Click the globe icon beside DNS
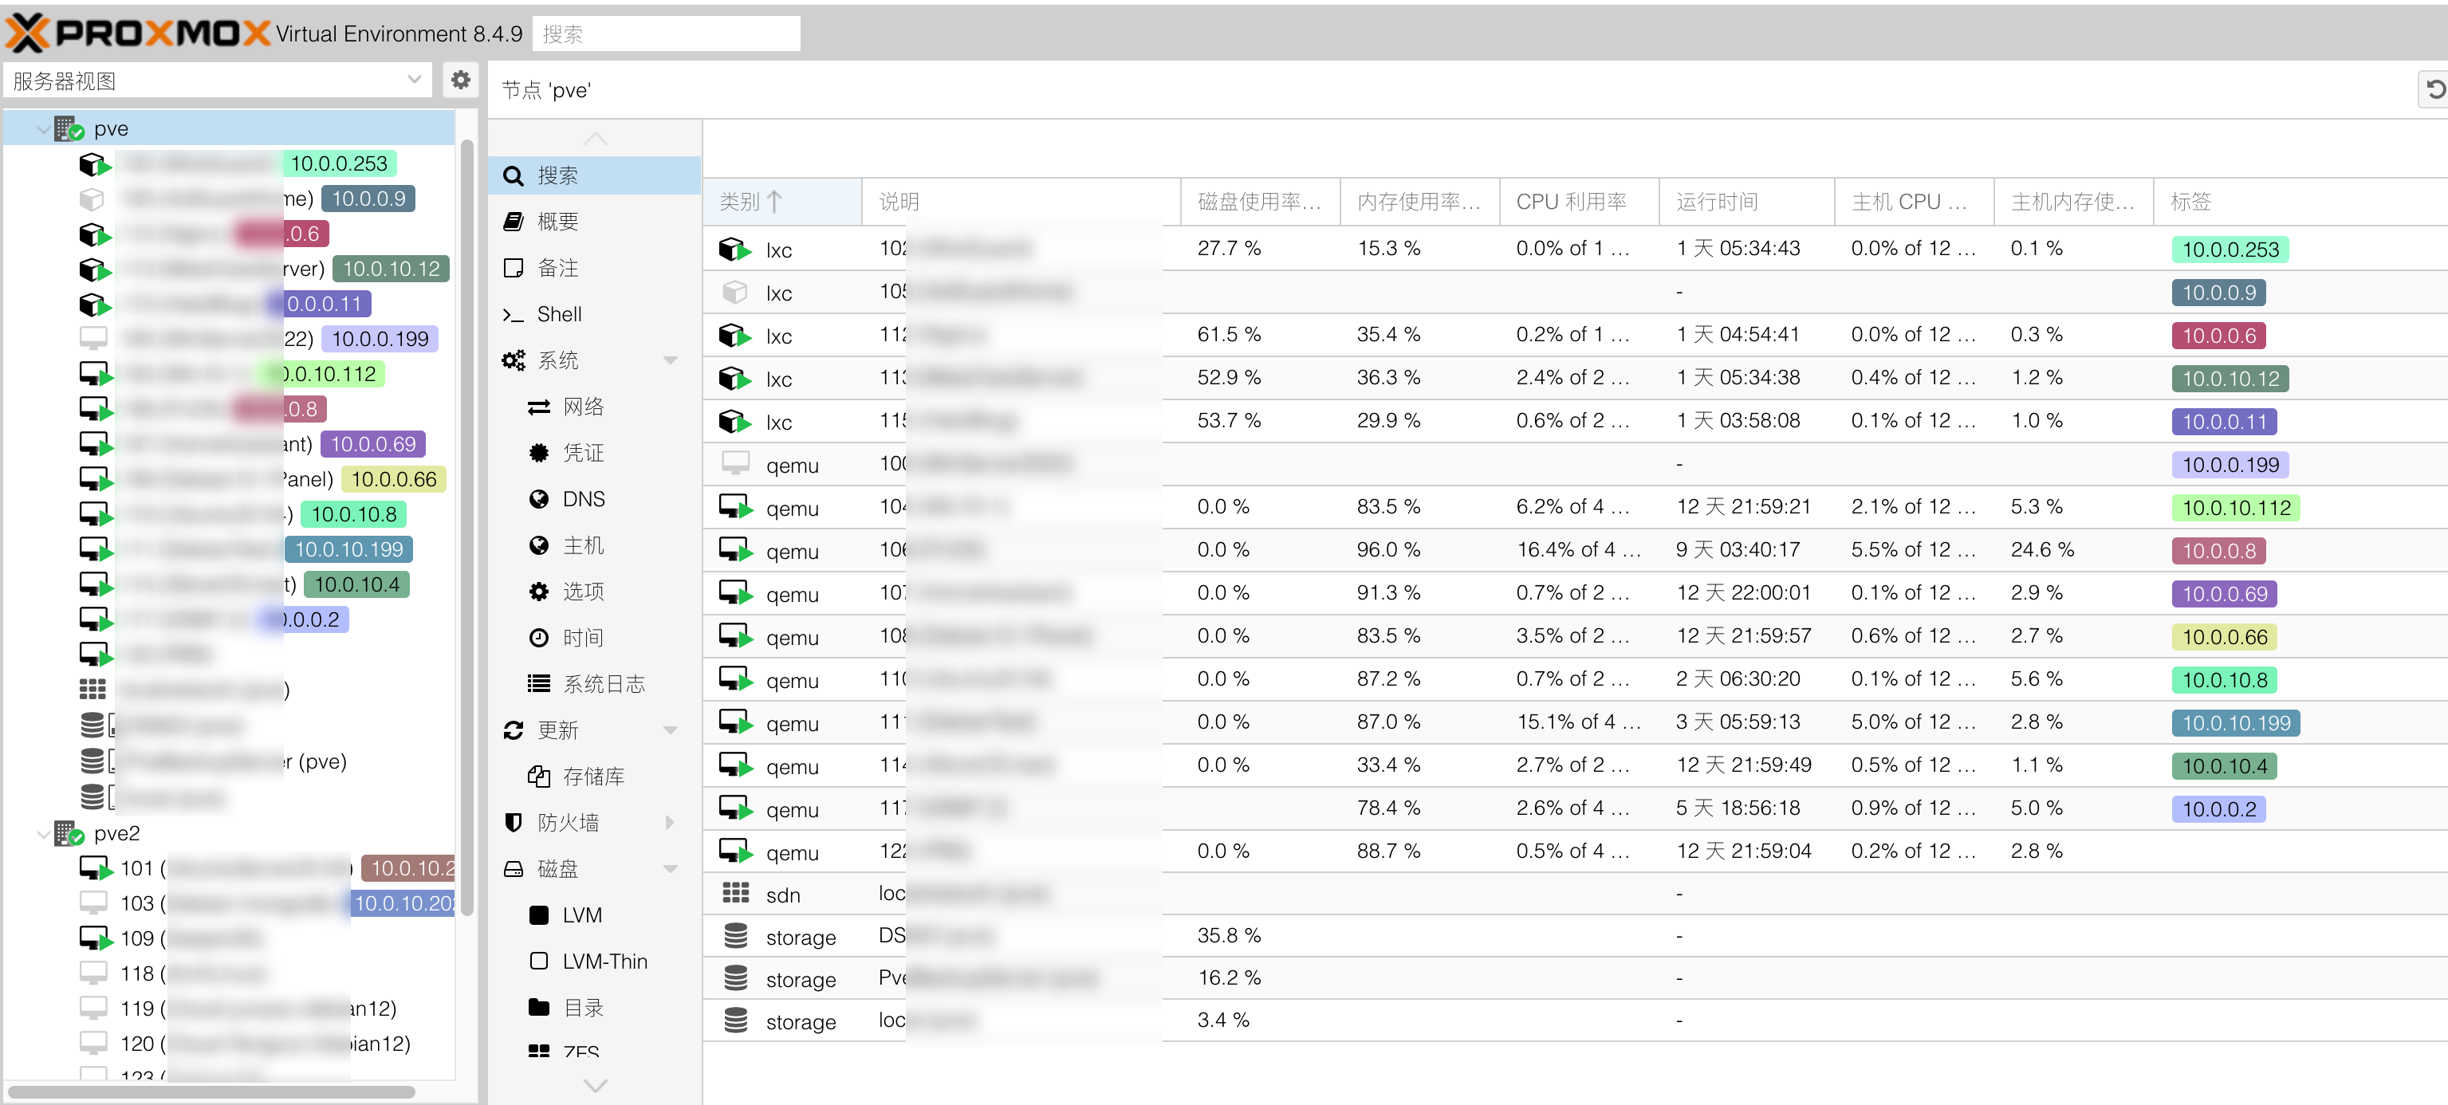The height and width of the screenshot is (1105, 2448). tap(539, 499)
